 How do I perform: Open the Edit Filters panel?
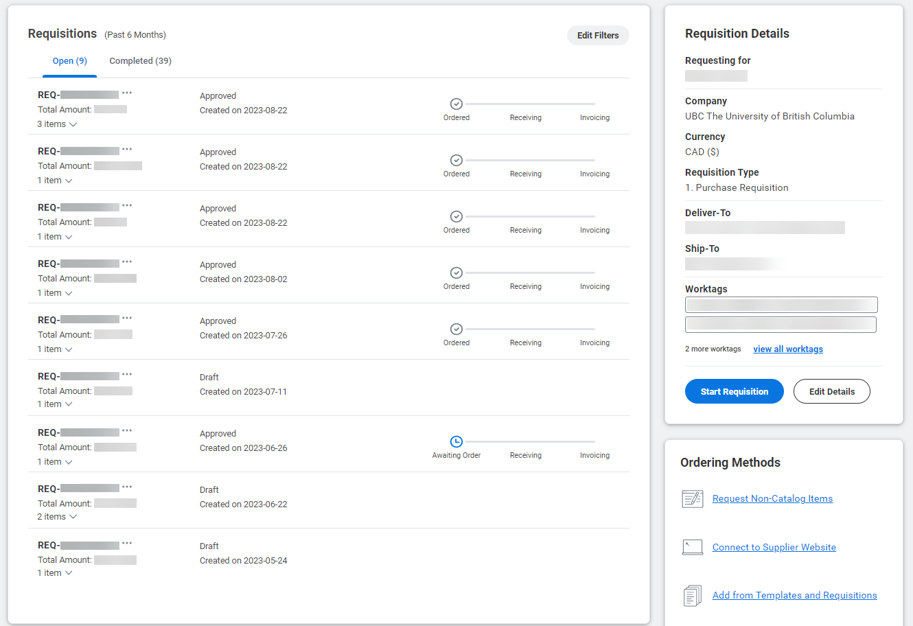tap(597, 35)
